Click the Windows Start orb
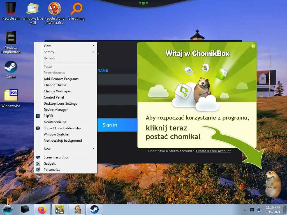This screenshot has height=215, width=287. click(x=7, y=209)
